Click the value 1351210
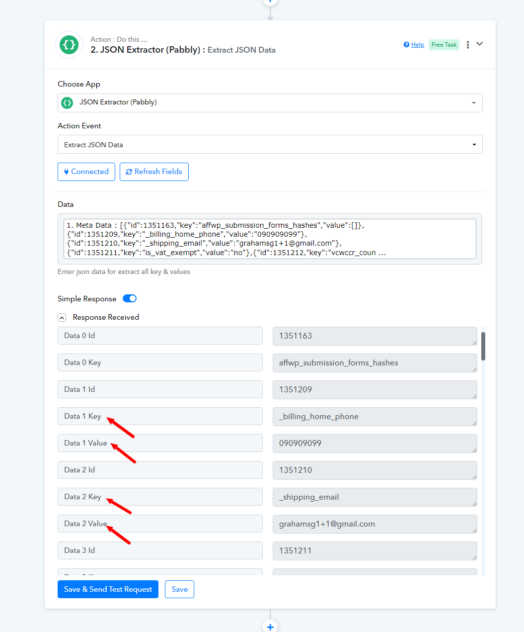The width and height of the screenshot is (524, 632). click(x=375, y=470)
